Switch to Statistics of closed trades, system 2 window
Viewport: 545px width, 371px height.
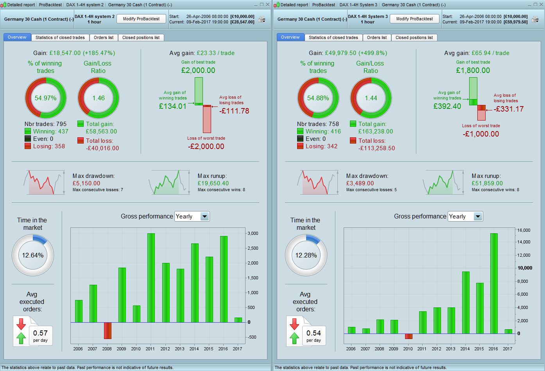coord(60,37)
